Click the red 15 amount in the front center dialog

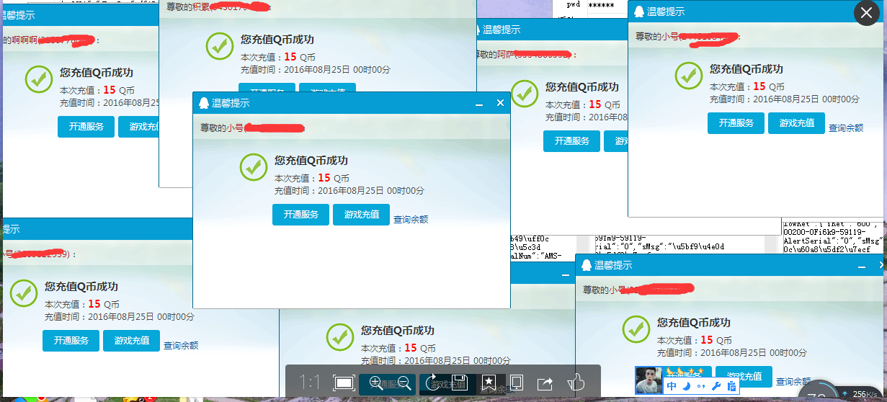click(x=324, y=177)
